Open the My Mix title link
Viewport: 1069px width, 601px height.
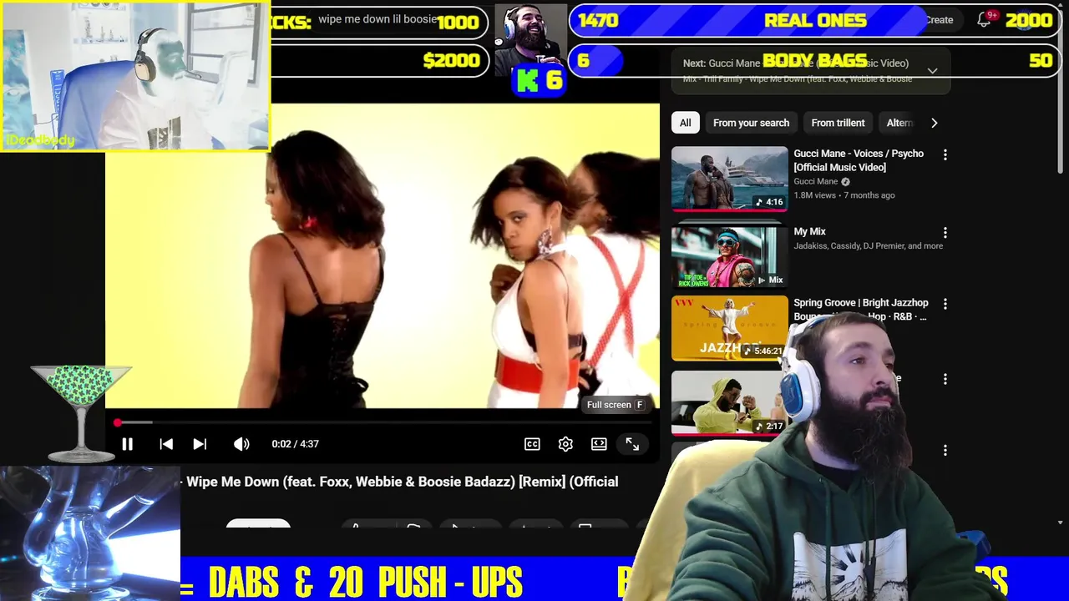point(809,231)
